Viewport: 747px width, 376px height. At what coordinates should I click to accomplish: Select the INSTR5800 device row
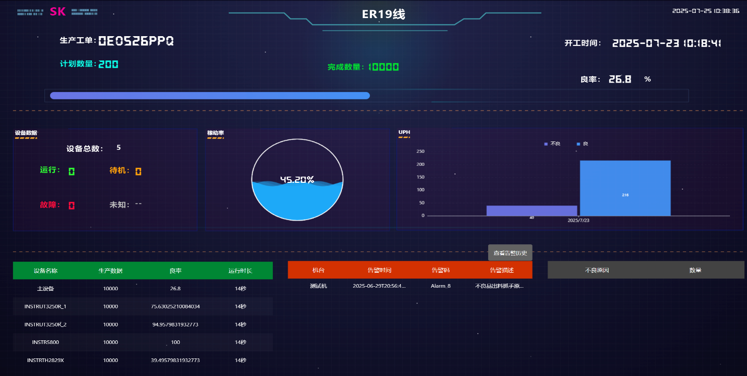pyautogui.click(x=143, y=342)
